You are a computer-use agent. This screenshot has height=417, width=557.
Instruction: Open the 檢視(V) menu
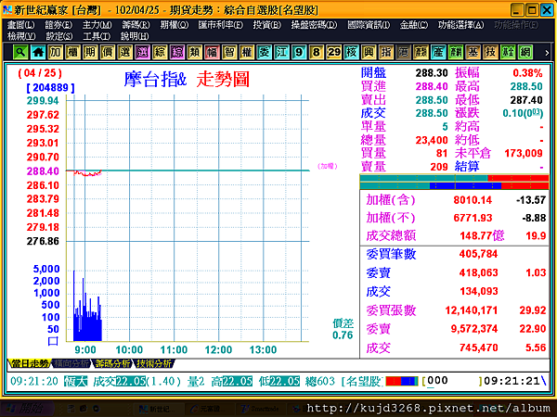(21, 36)
